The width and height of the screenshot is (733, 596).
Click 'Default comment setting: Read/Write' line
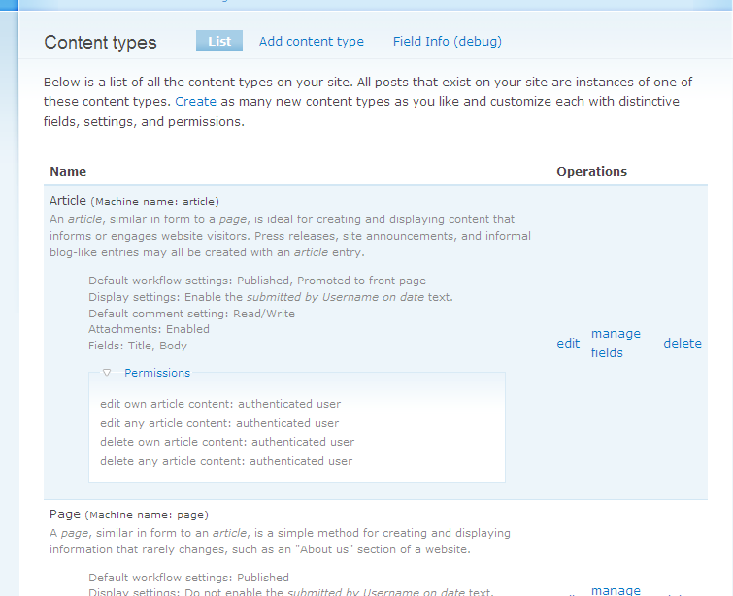point(191,314)
